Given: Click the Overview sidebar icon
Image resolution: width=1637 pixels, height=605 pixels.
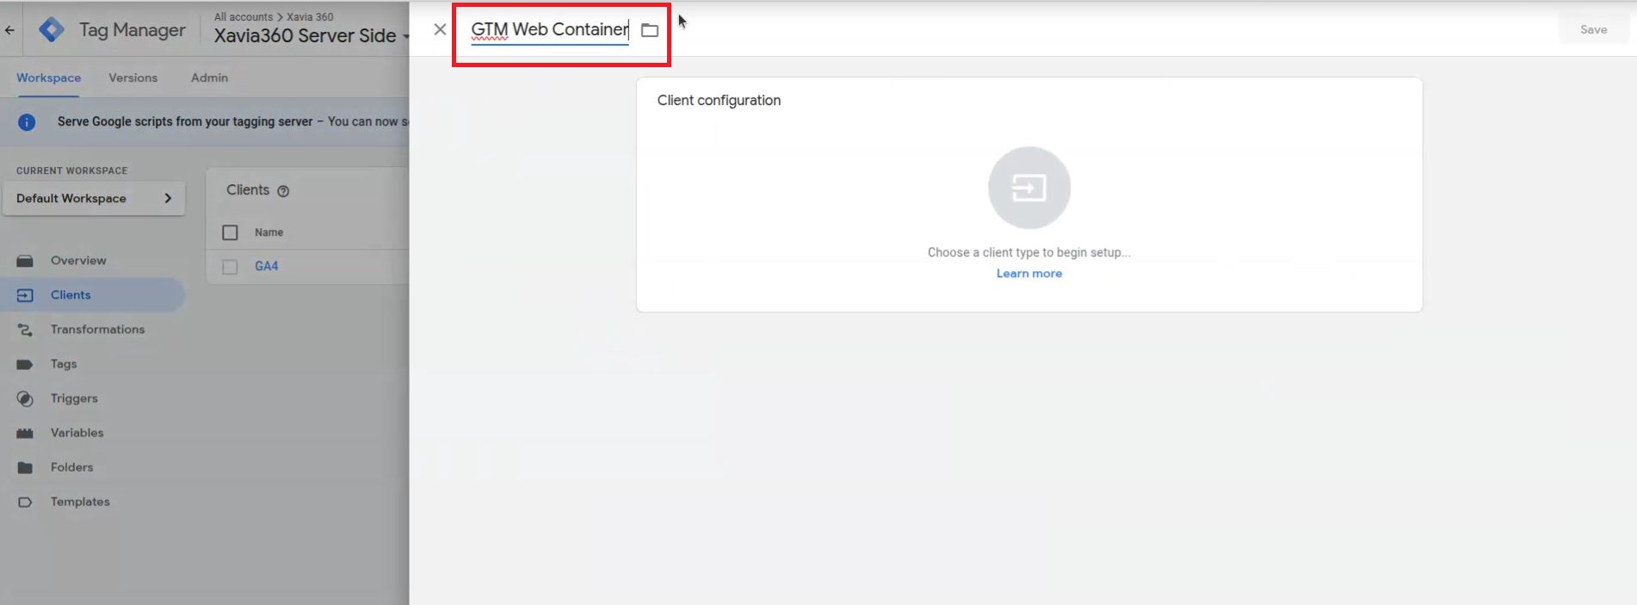Looking at the screenshot, I should (x=25, y=261).
